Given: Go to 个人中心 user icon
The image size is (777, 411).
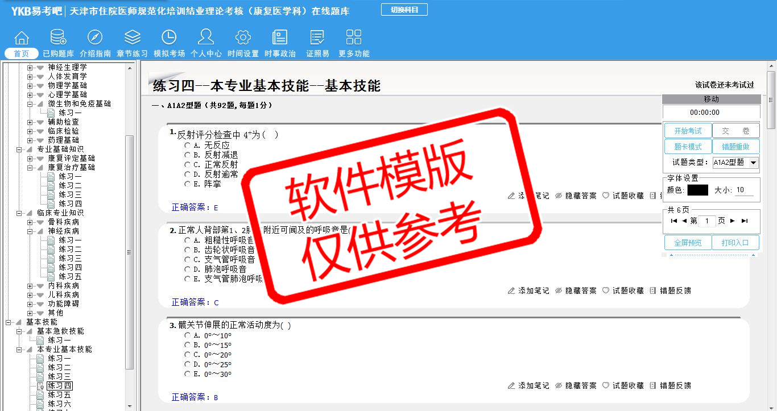Looking at the screenshot, I should (206, 38).
